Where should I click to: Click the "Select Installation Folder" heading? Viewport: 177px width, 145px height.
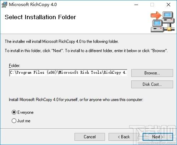[40, 17]
